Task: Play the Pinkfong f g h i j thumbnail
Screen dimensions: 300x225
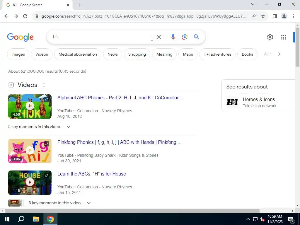Action: (30, 151)
